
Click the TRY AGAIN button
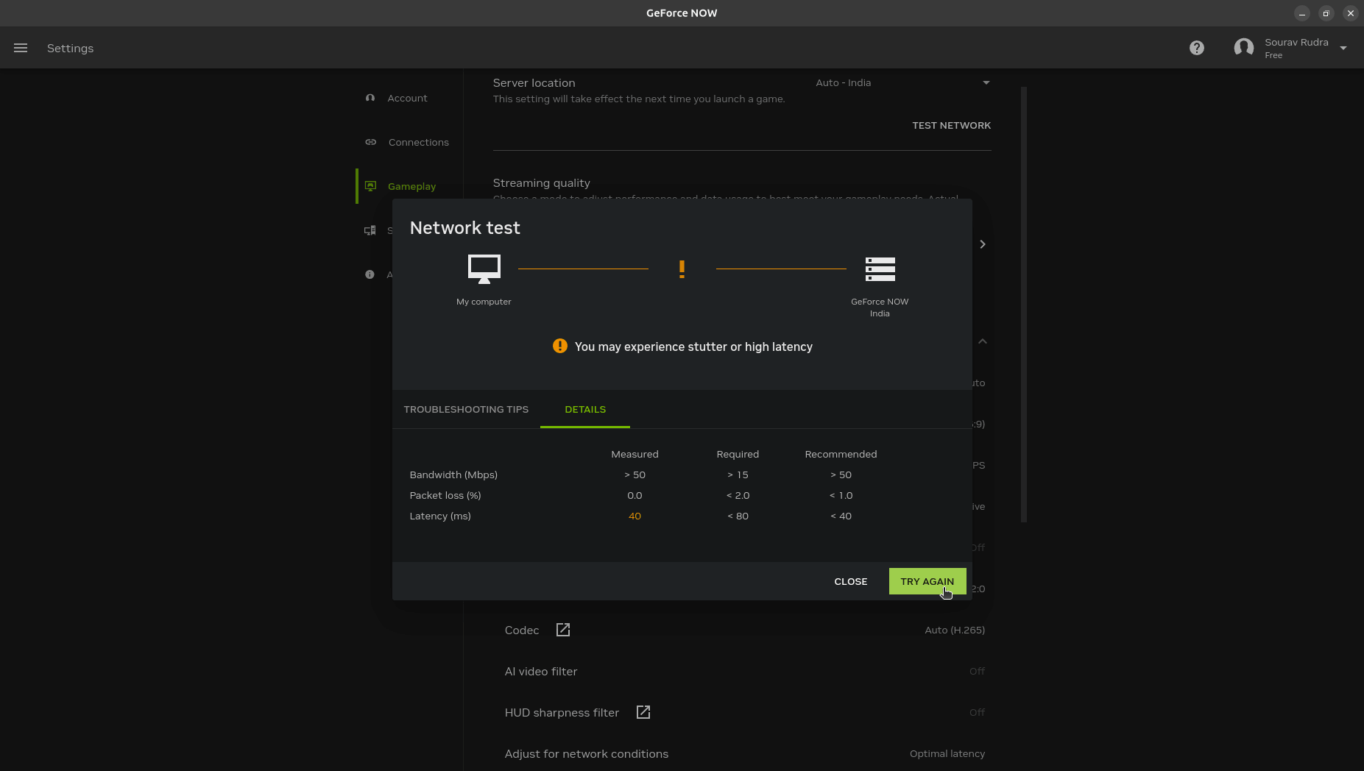[x=927, y=581]
